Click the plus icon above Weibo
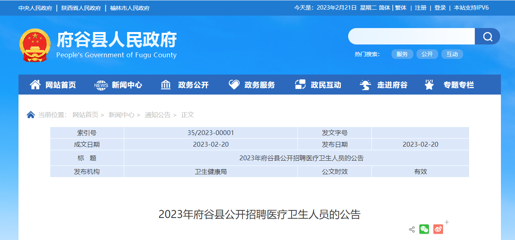Screen dimensions: 515x240 pyautogui.click(x=447, y=222)
